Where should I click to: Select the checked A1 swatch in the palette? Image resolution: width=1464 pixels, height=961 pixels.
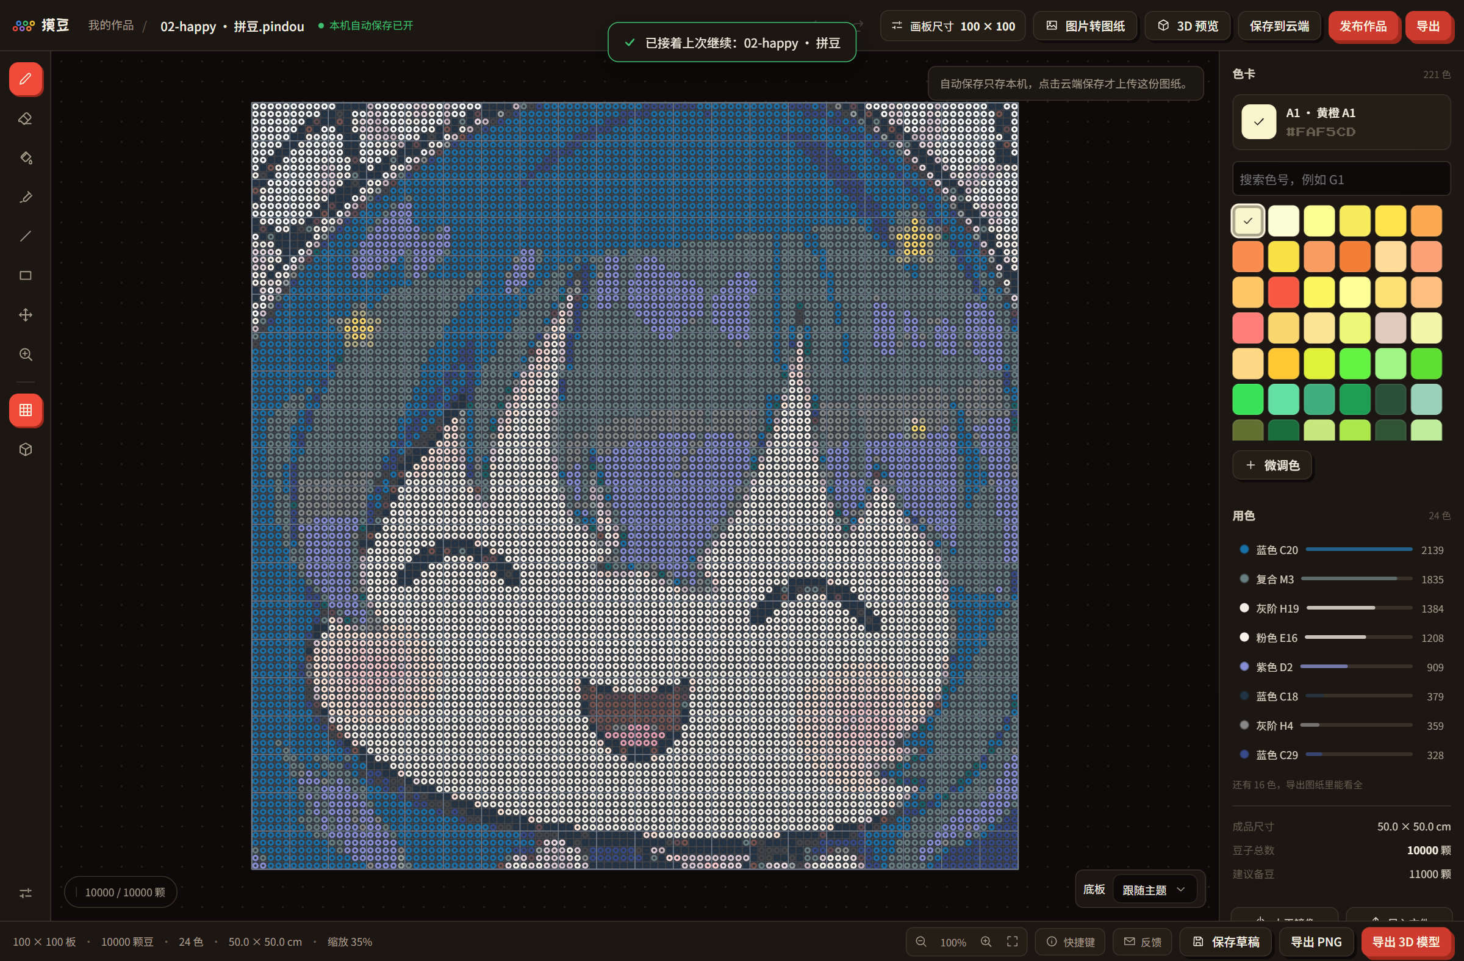1248,221
